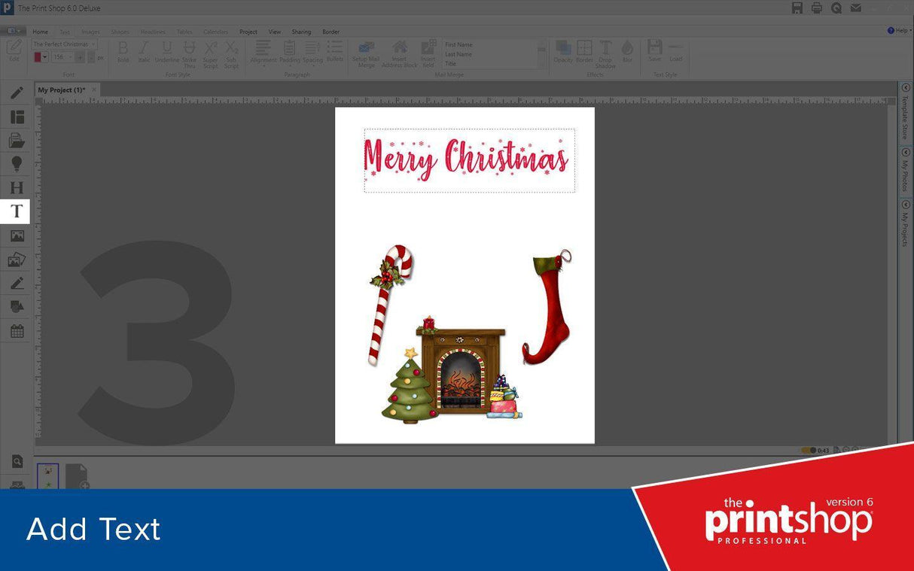Open the Sharing menu tab

click(301, 32)
